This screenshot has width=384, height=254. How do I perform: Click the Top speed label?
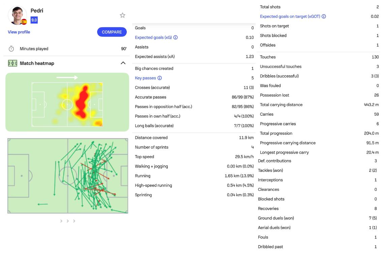coord(145,157)
